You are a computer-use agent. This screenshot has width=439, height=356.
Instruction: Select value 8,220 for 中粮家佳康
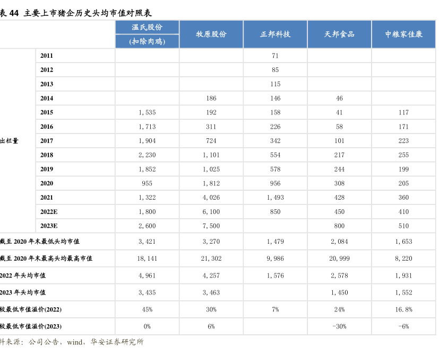403,259
